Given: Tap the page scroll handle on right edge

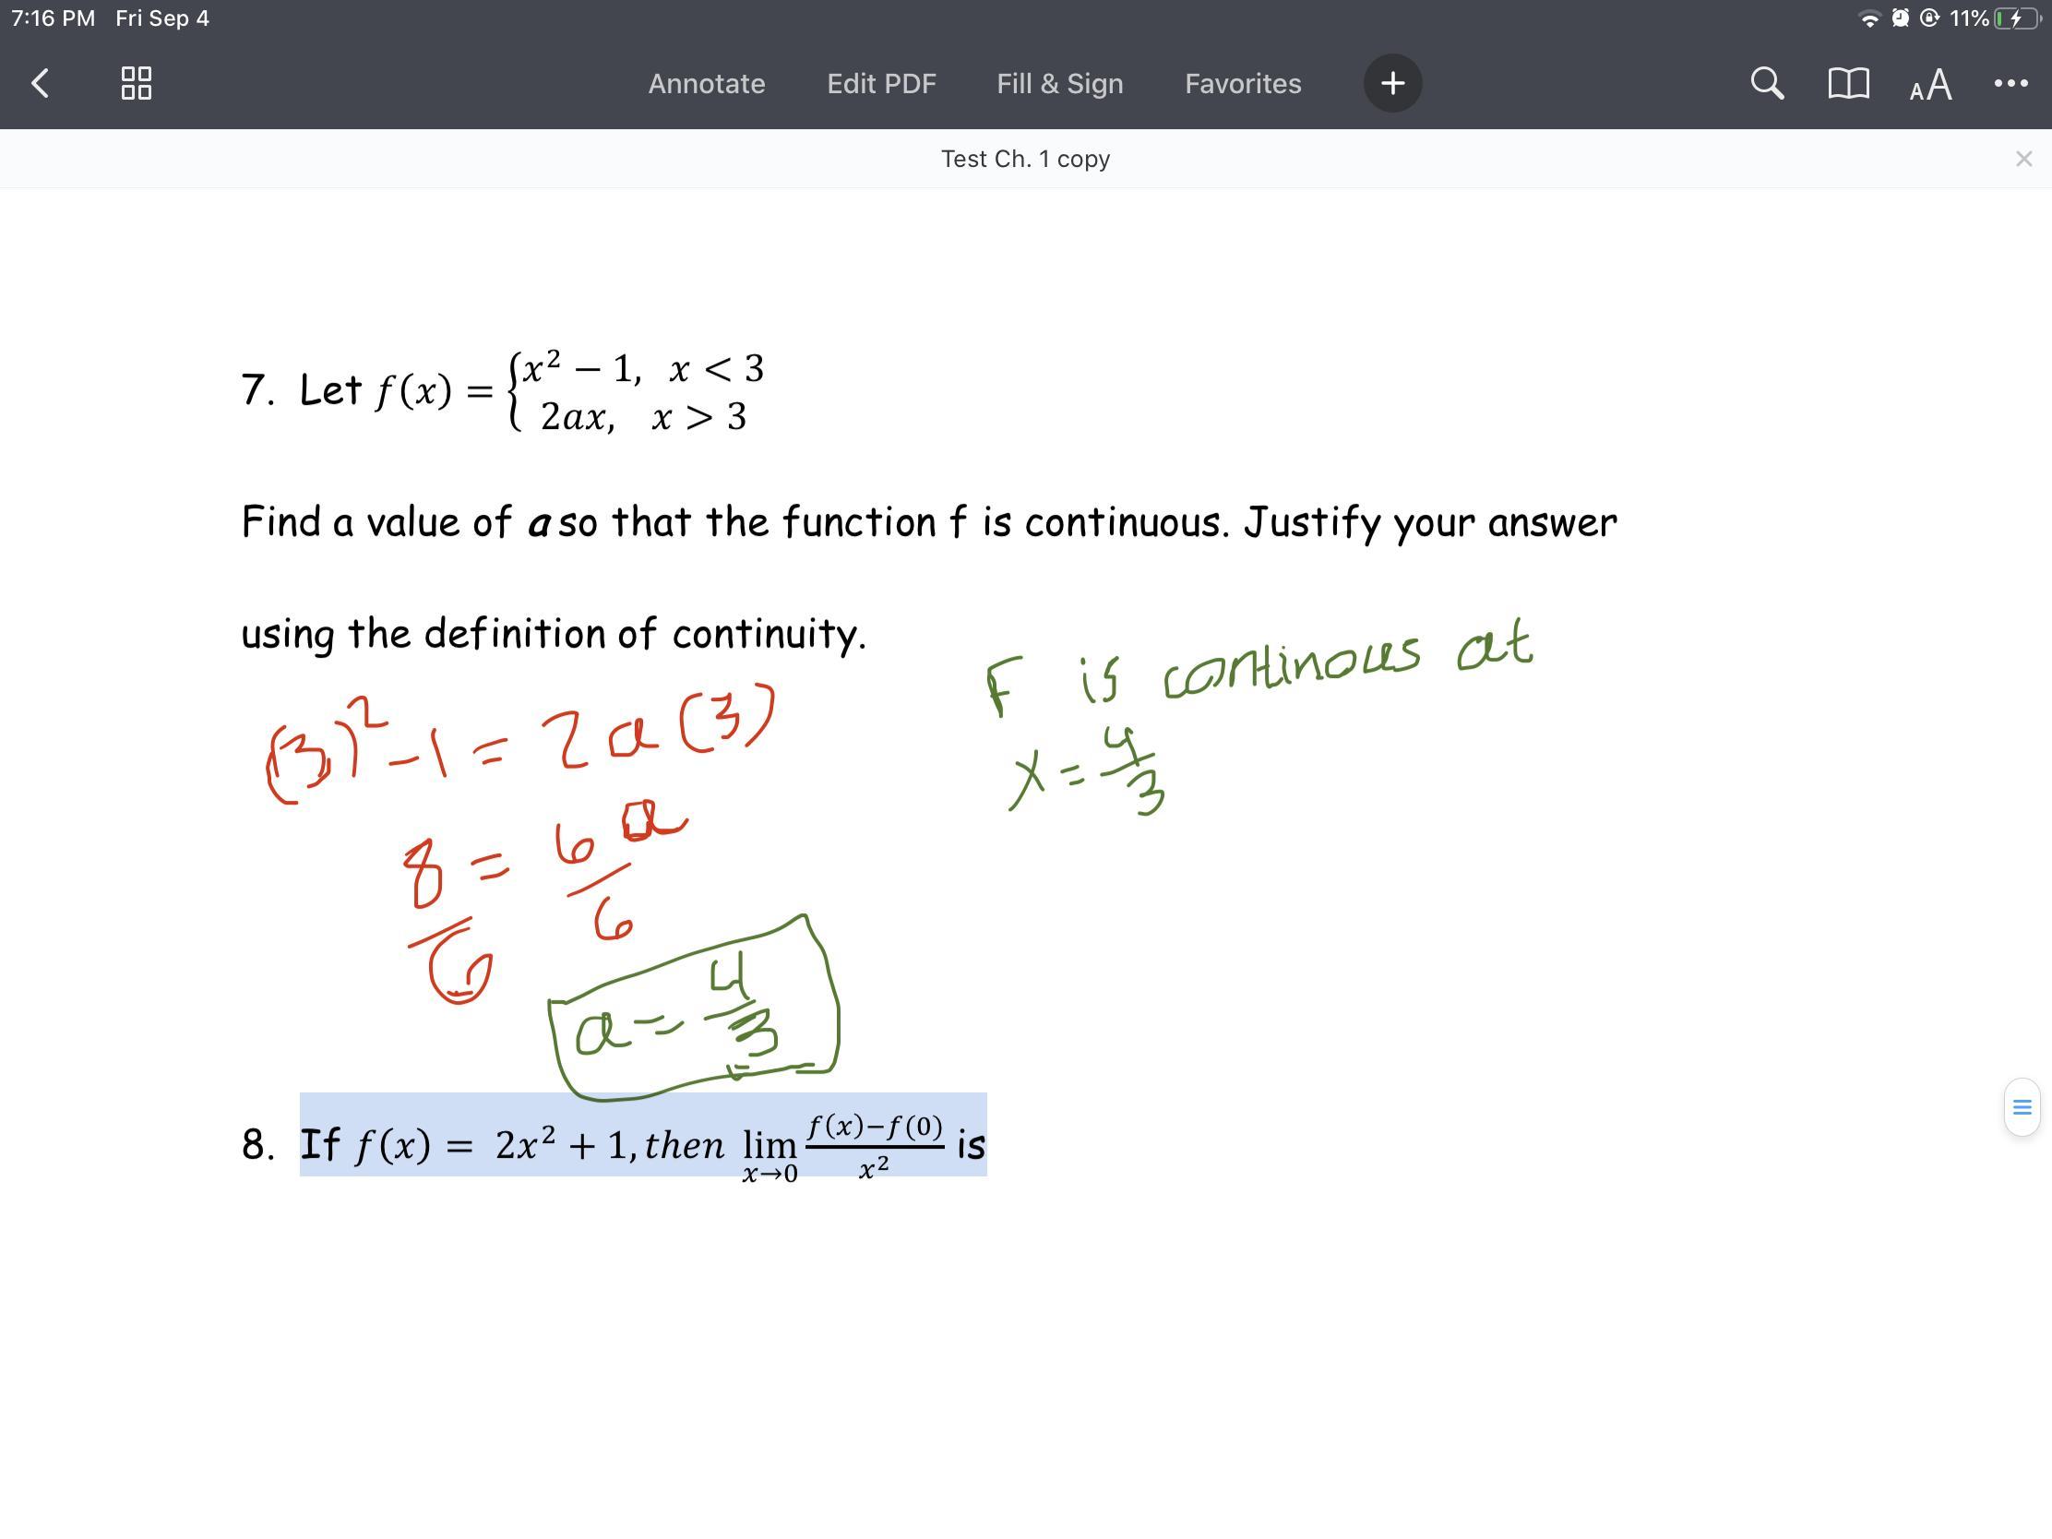Looking at the screenshot, I should point(2022,1106).
